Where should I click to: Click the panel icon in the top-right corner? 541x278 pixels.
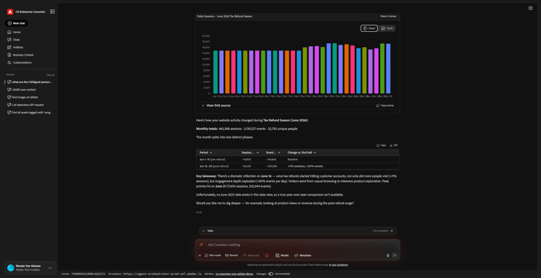(x=530, y=8)
